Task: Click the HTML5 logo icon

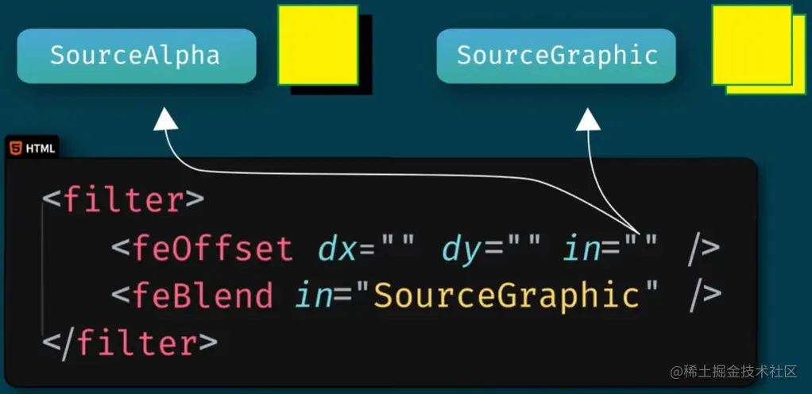Action: [16, 148]
